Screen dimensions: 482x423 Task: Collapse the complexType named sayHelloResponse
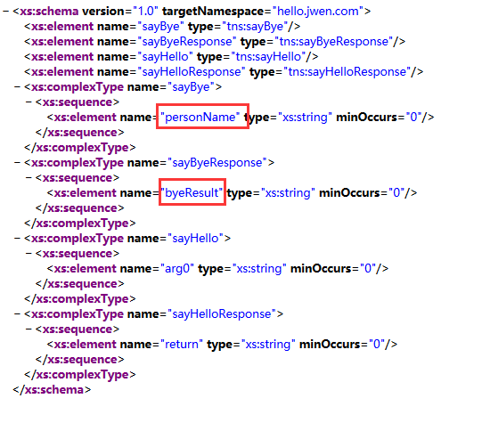pyautogui.click(x=17, y=314)
